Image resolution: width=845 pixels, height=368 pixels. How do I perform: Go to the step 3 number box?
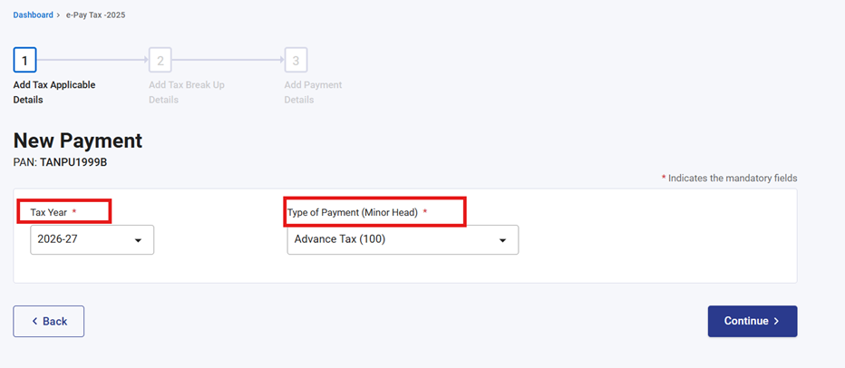click(296, 61)
